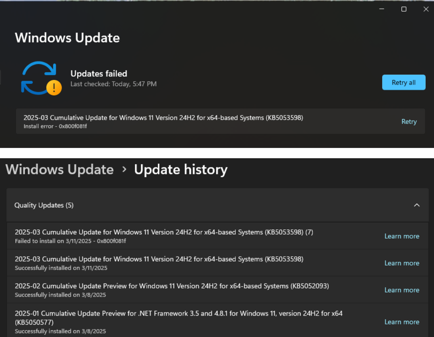Click the breadcrumb separator chevron

(124, 169)
